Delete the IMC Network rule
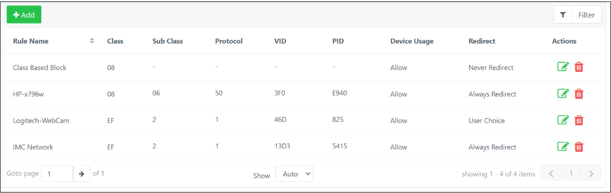 [x=579, y=146]
